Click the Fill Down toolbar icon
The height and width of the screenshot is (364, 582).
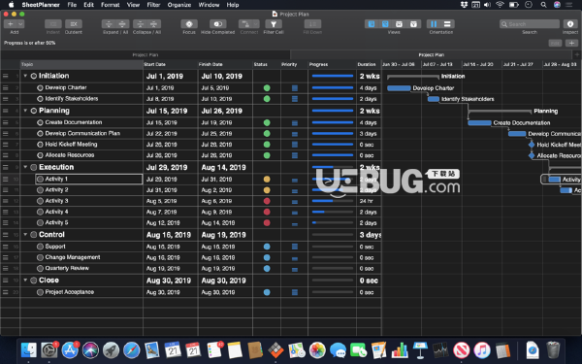312,24
